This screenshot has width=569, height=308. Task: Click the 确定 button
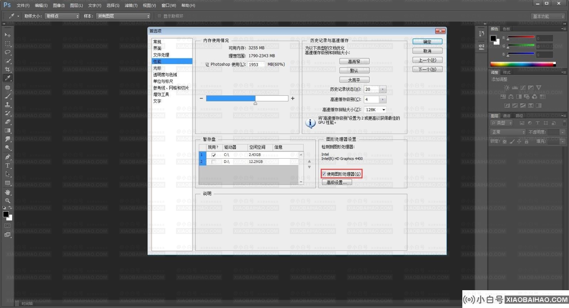point(427,42)
